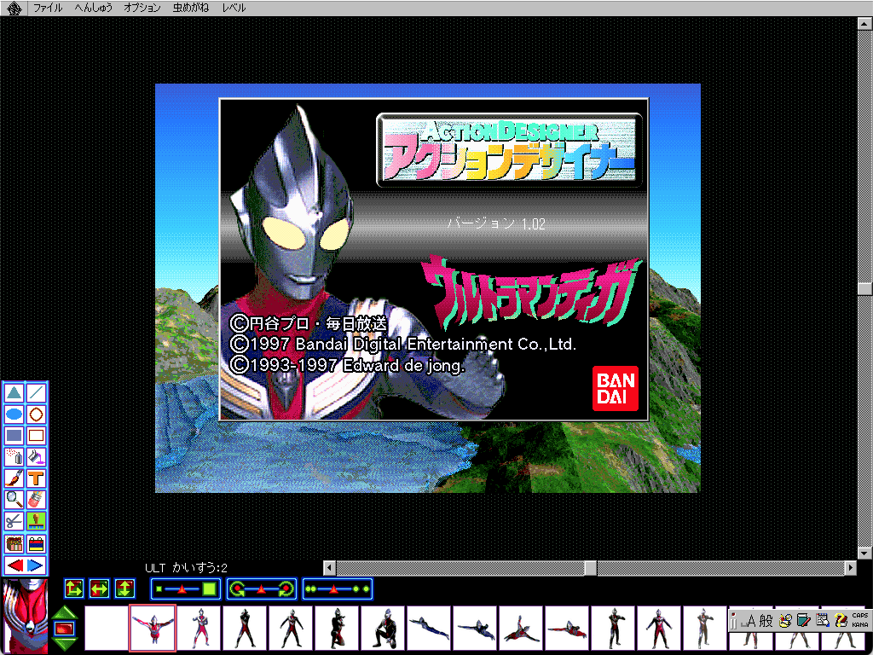Click the red left arrow in toolbox
This screenshot has width=873, height=655.
(x=15, y=565)
